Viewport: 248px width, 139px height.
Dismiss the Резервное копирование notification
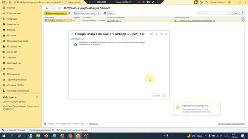click(x=217, y=106)
